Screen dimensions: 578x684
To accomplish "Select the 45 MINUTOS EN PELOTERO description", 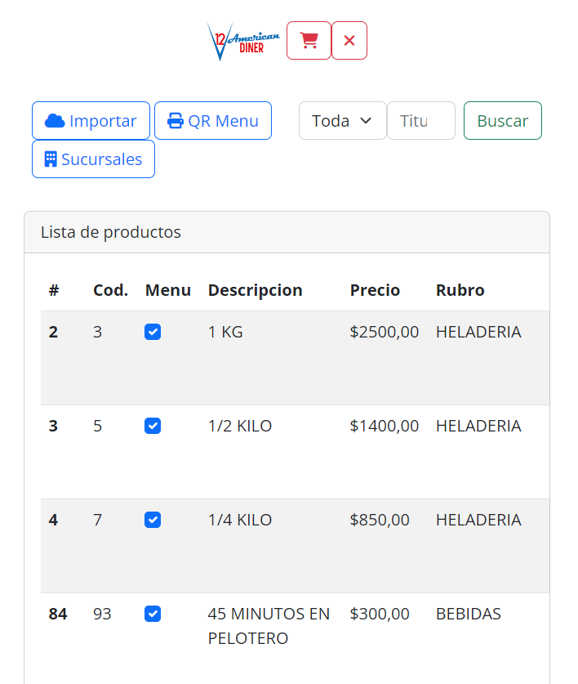I will [x=269, y=626].
